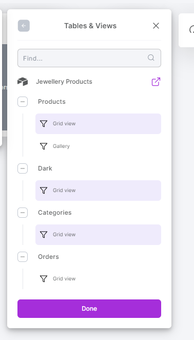Select Grid view under Orders

click(98, 279)
